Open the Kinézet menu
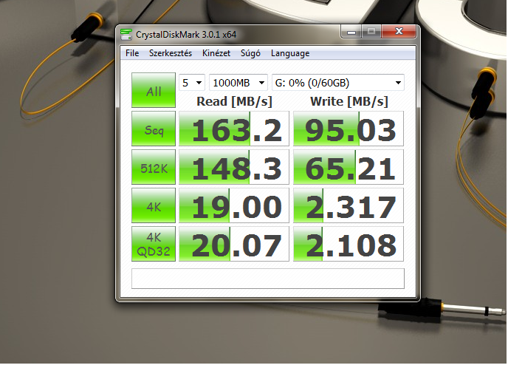 (216, 53)
